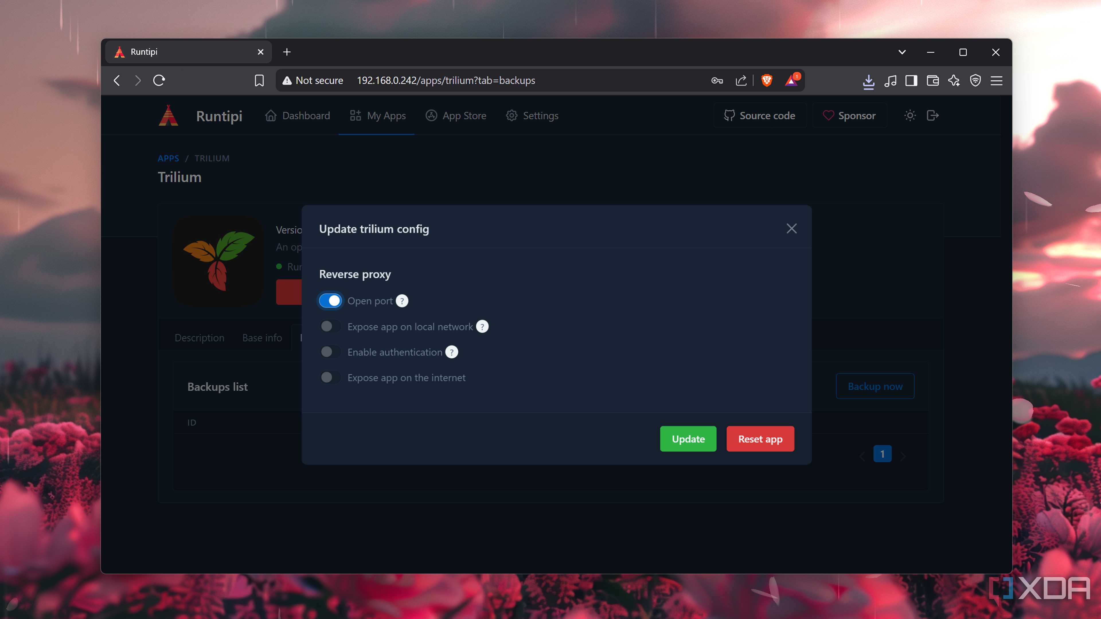Select the Runtipi browser tab
Screen dimensions: 1101x619
click(188, 52)
